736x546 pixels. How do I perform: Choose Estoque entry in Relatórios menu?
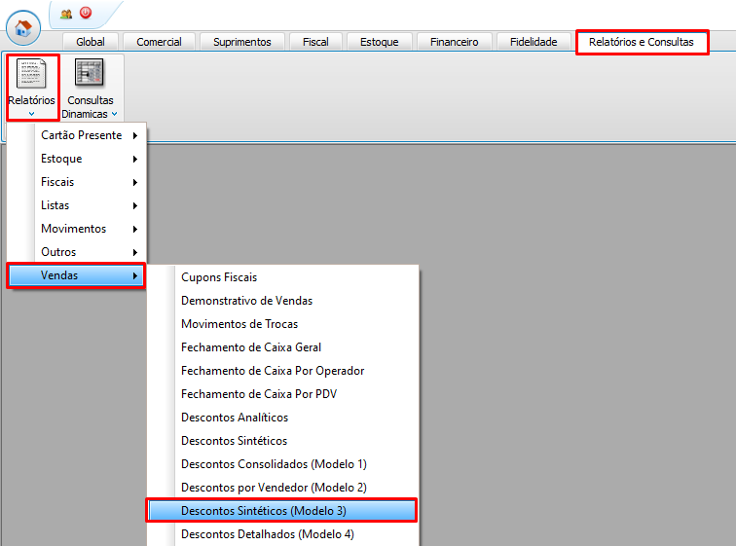click(77, 159)
